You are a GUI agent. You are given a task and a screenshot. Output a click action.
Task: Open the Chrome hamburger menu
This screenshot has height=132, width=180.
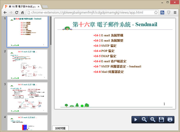tap(175, 12)
